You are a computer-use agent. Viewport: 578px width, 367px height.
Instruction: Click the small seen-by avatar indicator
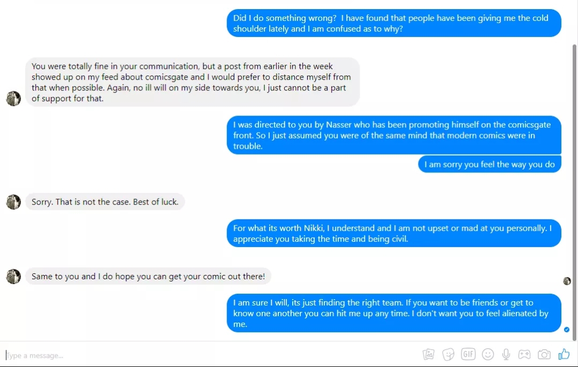coord(567,281)
